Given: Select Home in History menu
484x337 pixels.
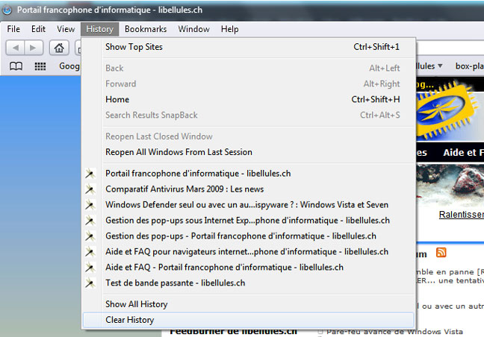Looking at the screenshot, I should (249, 99).
